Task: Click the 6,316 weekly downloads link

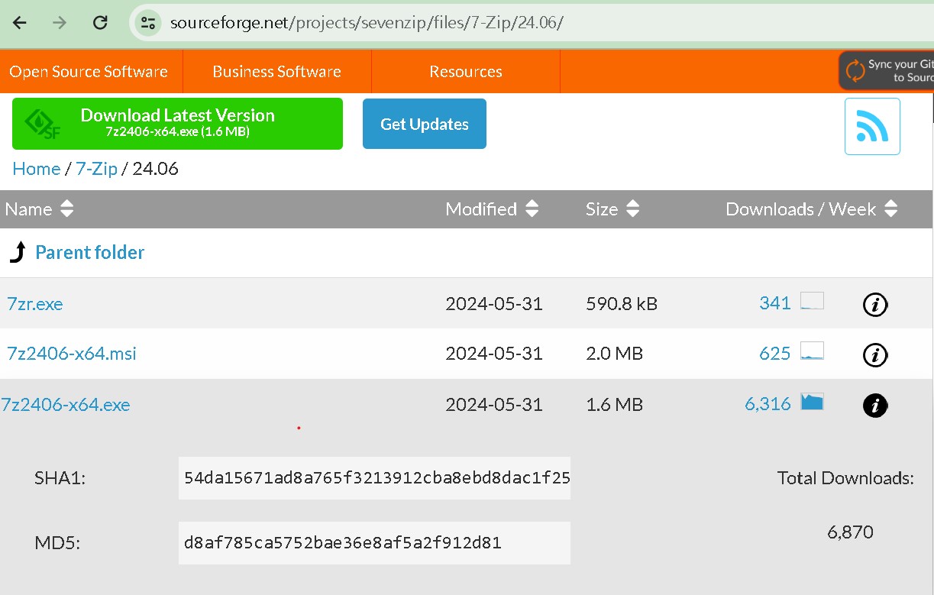Action: click(768, 404)
